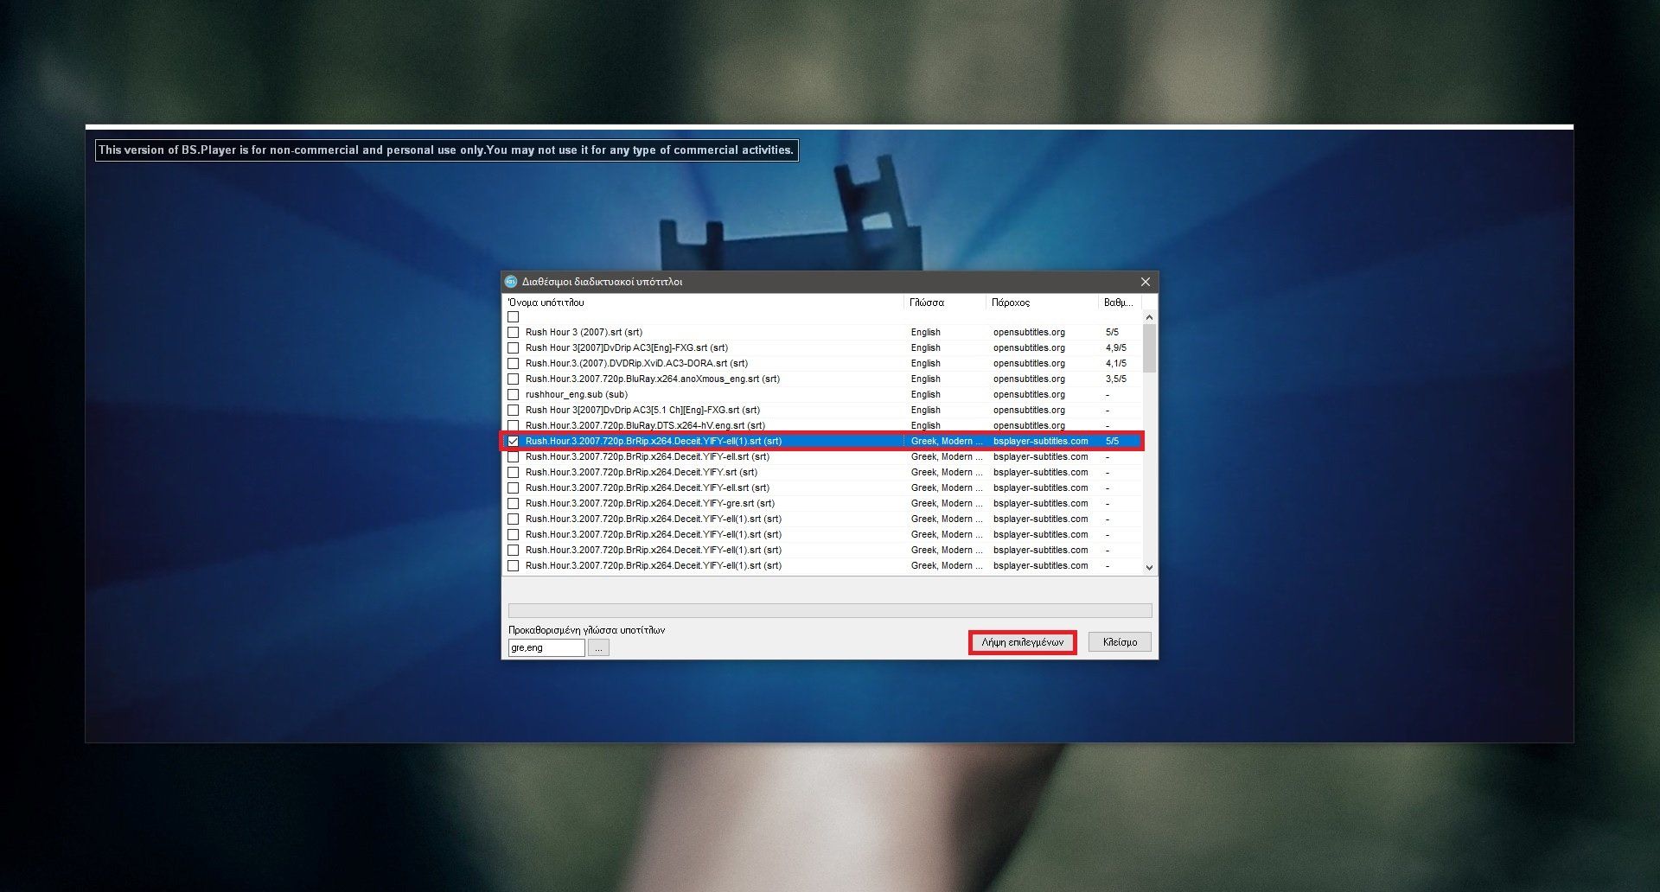Image resolution: width=1660 pixels, height=892 pixels.
Task: Click the scrollbar down arrow in subtitle list
Action: (x=1149, y=568)
